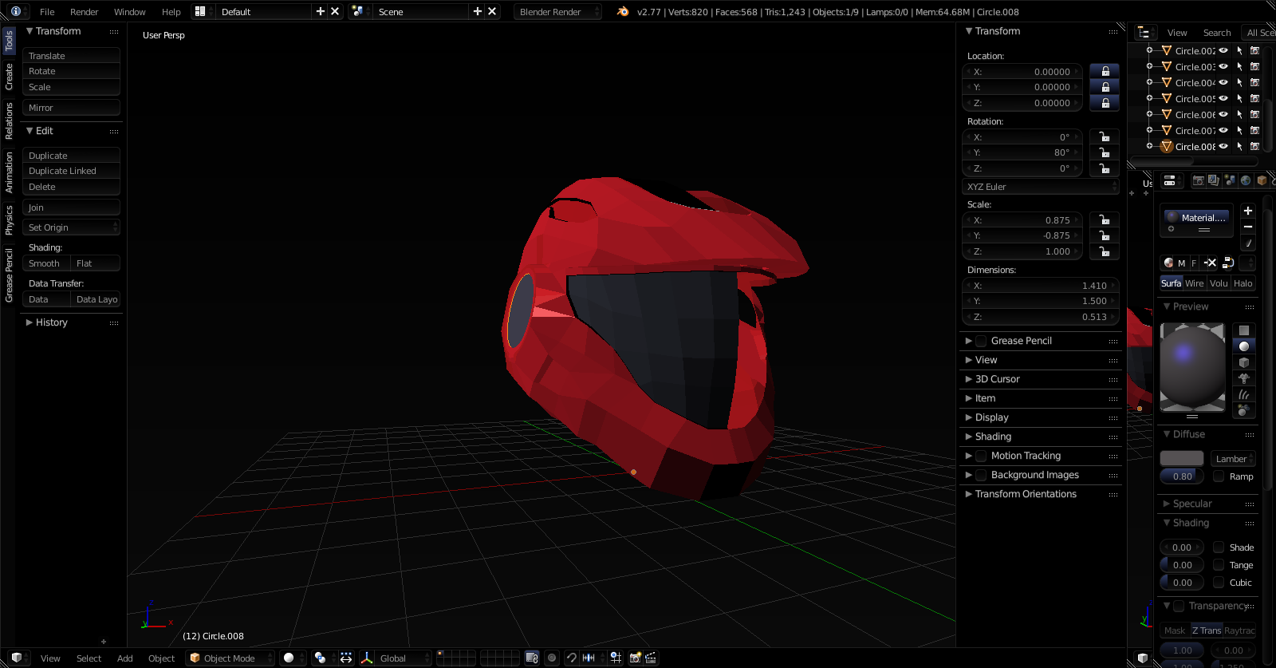This screenshot has width=1276, height=668.
Task: Toggle lock on Location X
Action: pyautogui.click(x=1105, y=71)
